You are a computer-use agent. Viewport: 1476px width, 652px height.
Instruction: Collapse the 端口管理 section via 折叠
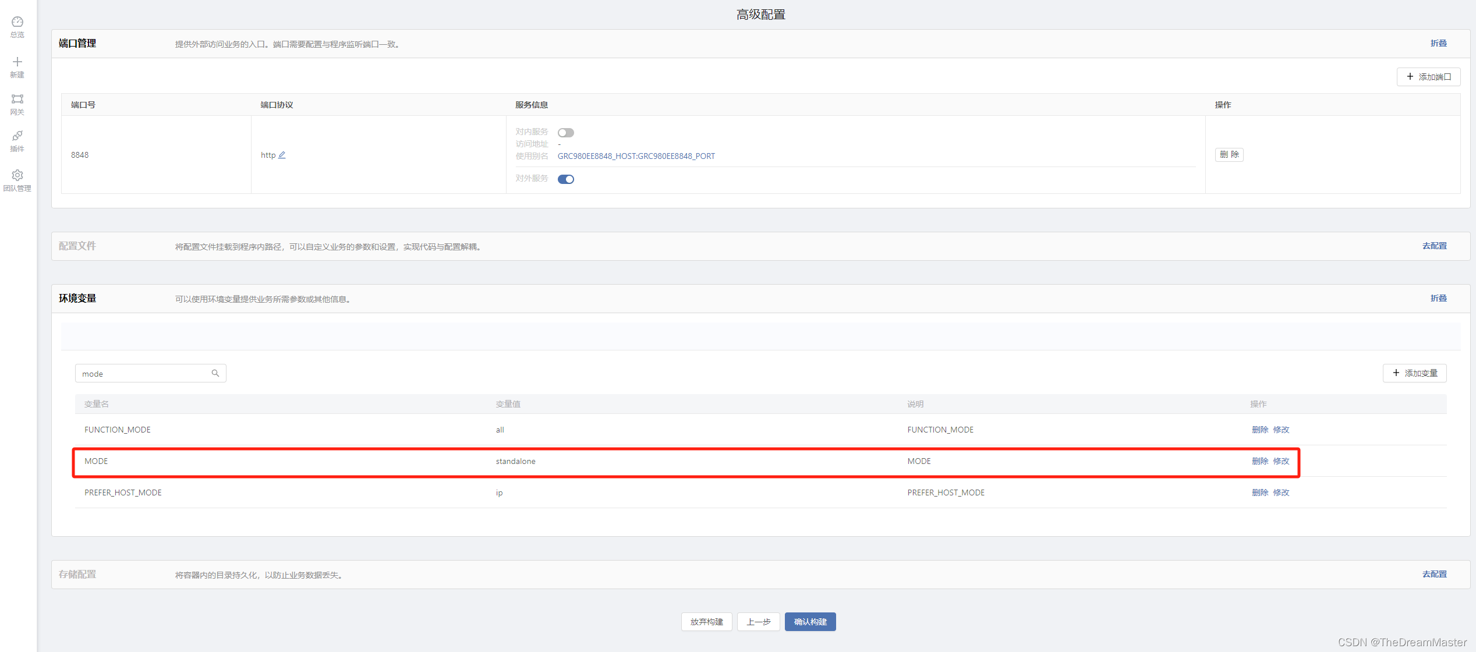pos(1438,43)
